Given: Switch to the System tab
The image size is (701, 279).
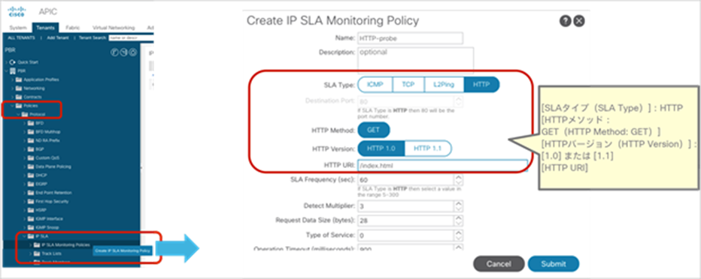Looking at the screenshot, I should (18, 28).
